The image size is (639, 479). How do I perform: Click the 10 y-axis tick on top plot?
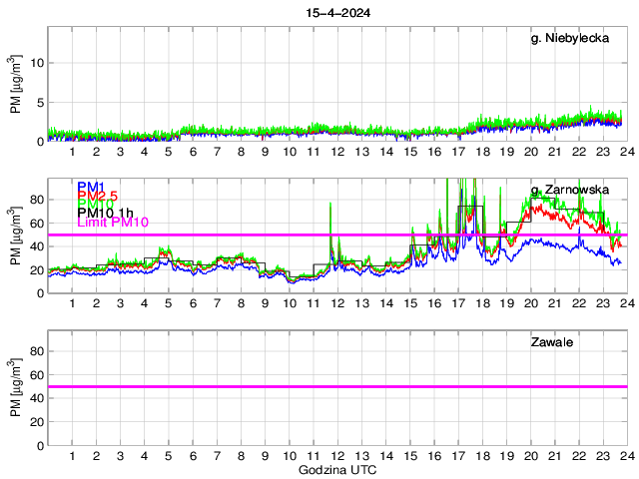(x=37, y=63)
